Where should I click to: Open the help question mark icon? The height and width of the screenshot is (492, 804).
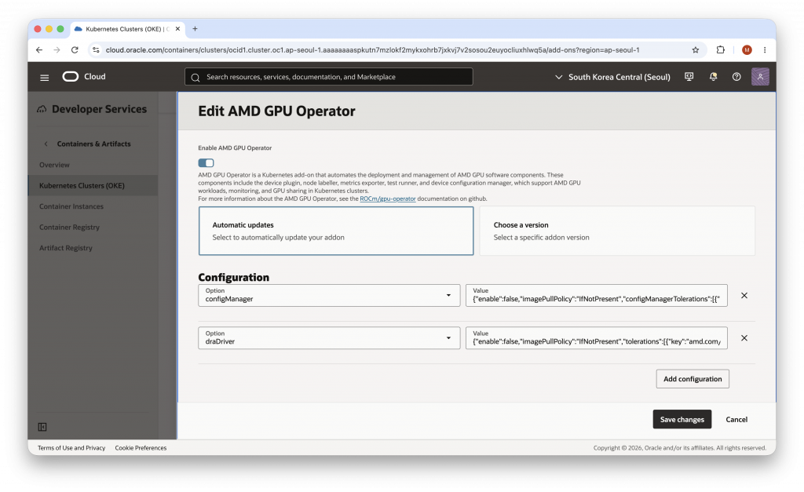[736, 76]
